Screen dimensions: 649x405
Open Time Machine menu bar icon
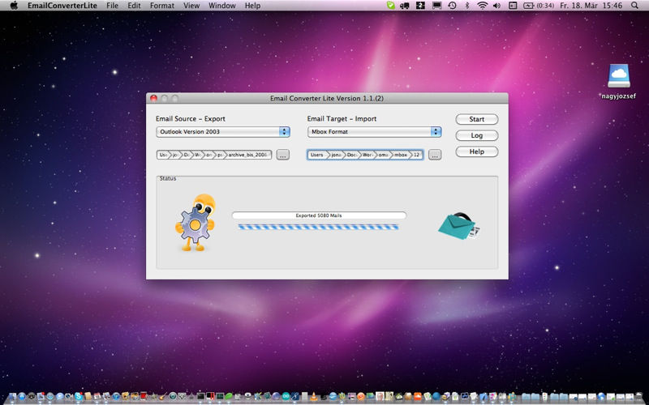453,6
